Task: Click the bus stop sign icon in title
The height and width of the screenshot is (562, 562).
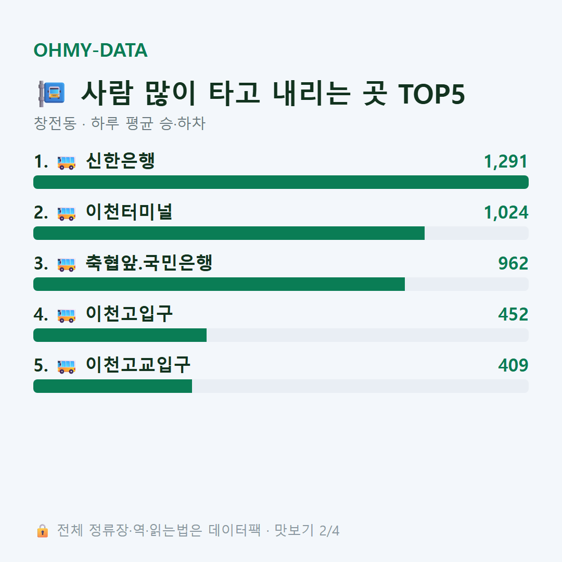Action: pyautogui.click(x=52, y=94)
